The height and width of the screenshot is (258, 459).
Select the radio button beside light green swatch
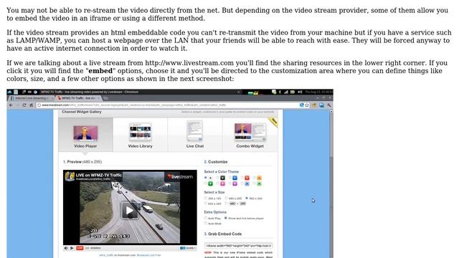pyautogui.click(x=255, y=183)
